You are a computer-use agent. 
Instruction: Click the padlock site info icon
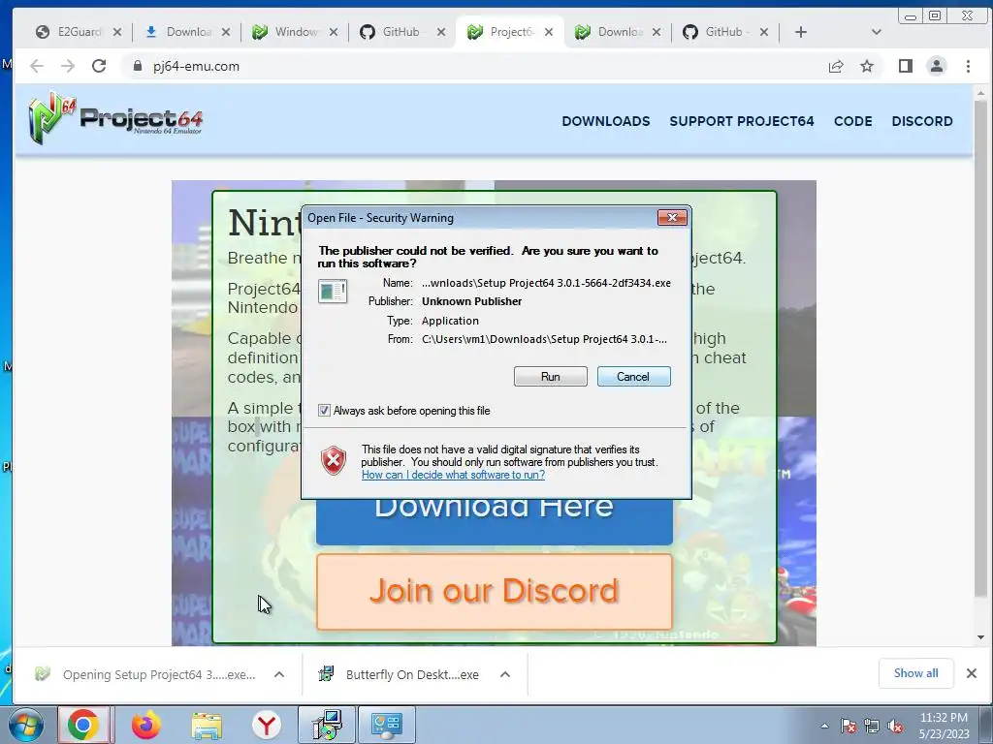pos(138,66)
